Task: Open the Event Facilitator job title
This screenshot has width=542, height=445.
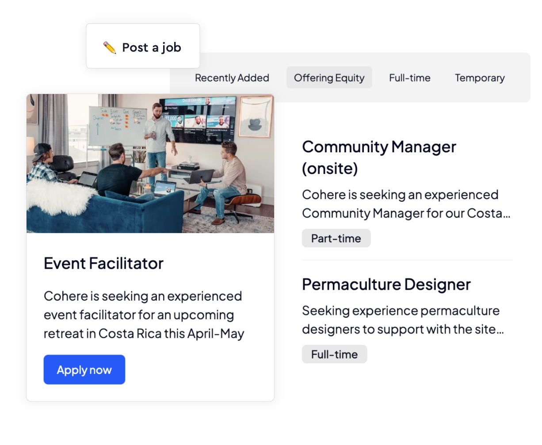Action: (x=103, y=264)
